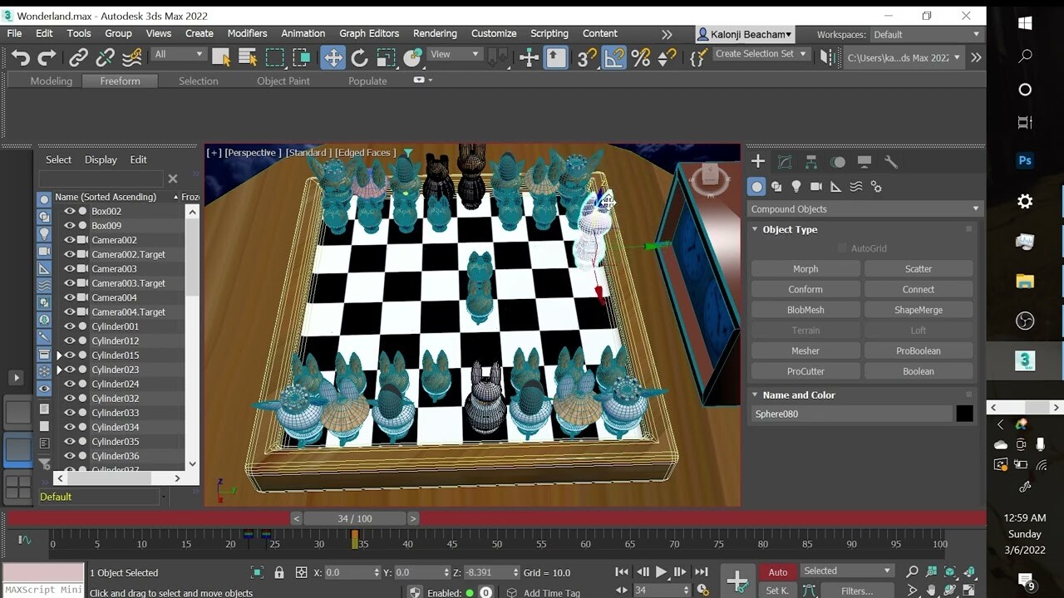Click the ProBoolean button

919,350
